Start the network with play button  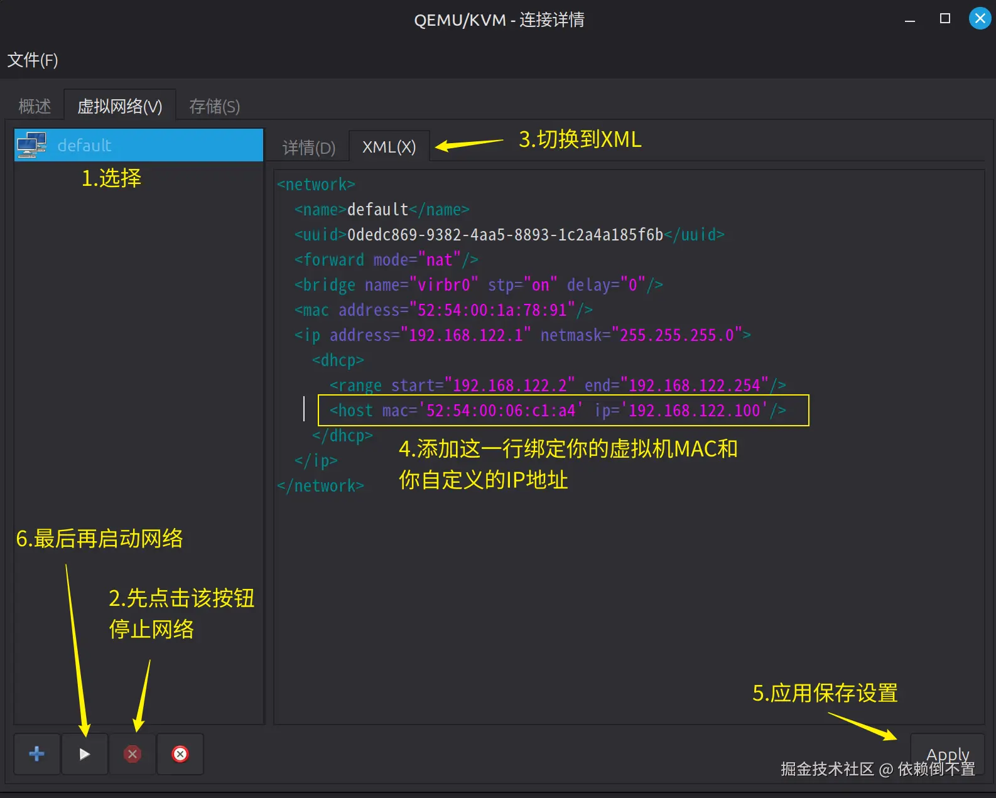coord(85,753)
